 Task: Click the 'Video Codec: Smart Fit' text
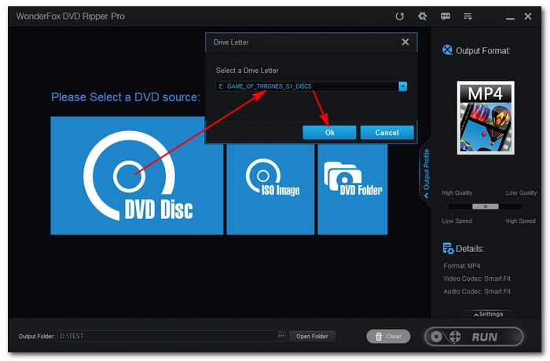(x=477, y=279)
